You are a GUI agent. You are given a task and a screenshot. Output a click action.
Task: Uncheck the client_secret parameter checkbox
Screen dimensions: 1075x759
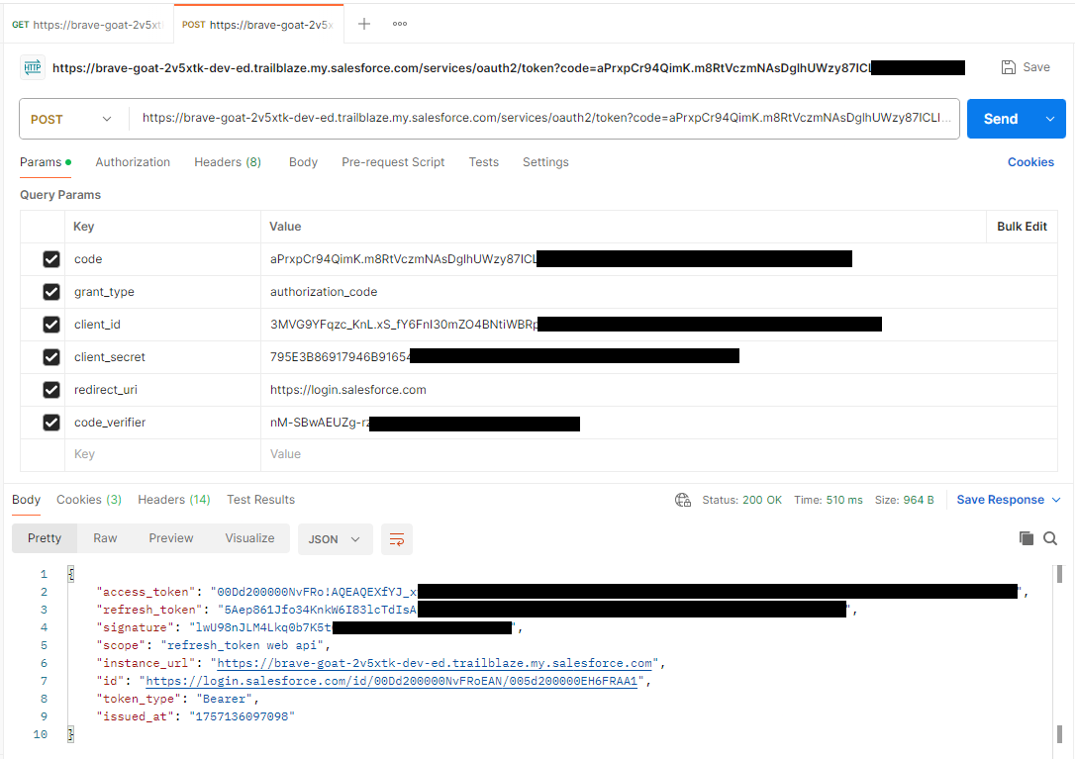[x=51, y=357]
